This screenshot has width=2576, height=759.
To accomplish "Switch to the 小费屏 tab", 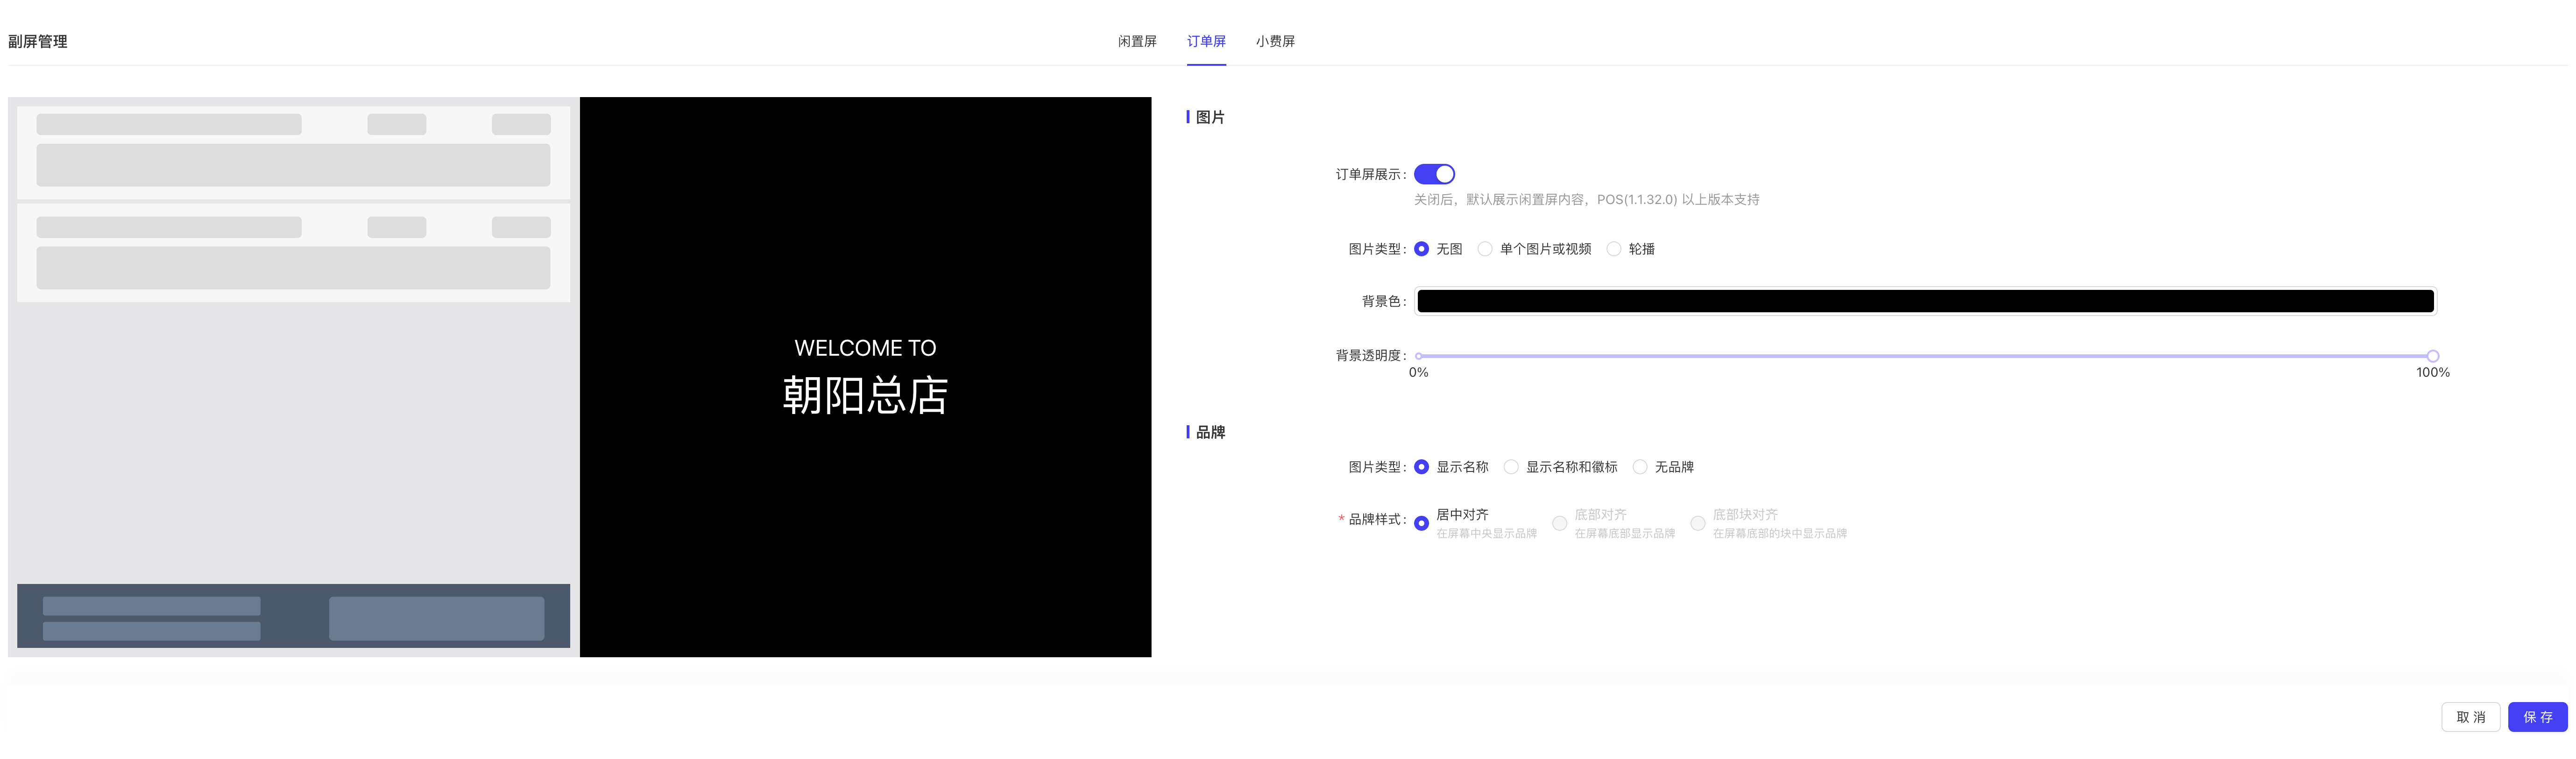I will (x=1275, y=41).
